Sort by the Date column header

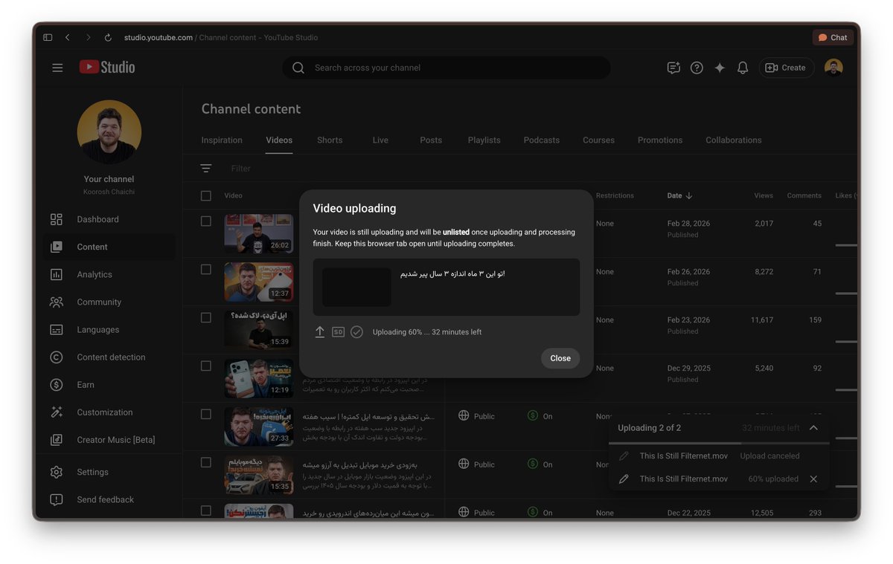coord(679,196)
